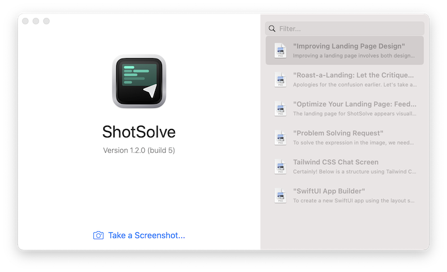The height and width of the screenshot is (272, 447).
Task: Select the "Optimize Your Landing Page" title text
Action: pyautogui.click(x=353, y=104)
